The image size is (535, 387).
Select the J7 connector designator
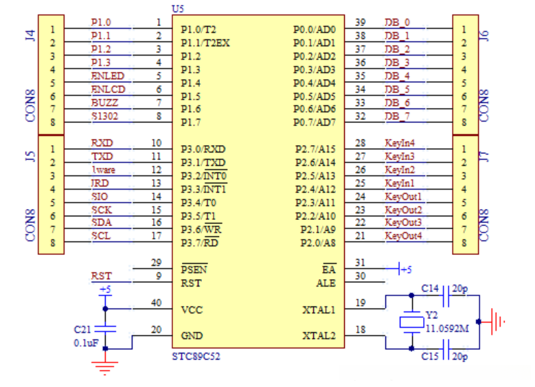483,157
